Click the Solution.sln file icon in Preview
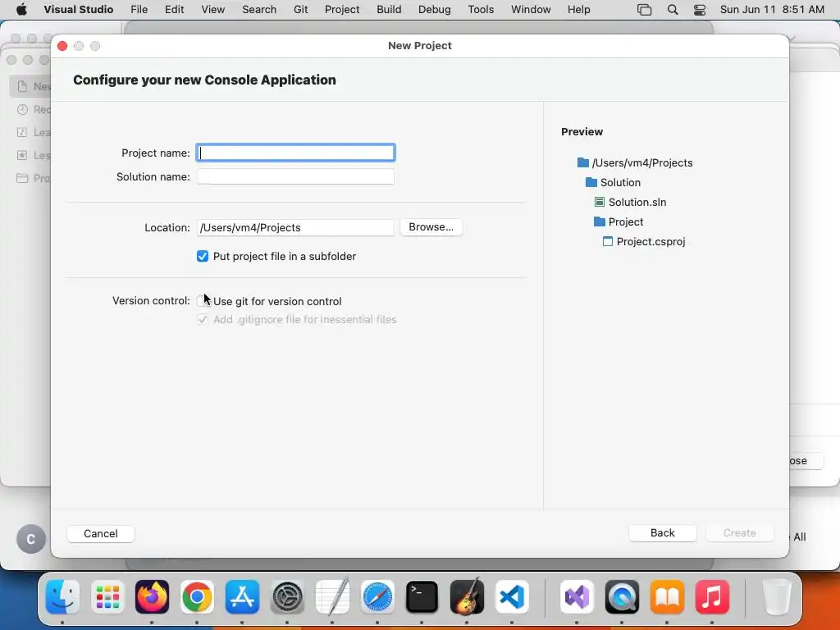840x630 pixels. tap(600, 202)
